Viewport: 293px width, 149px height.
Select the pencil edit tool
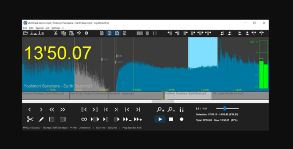coord(41,119)
